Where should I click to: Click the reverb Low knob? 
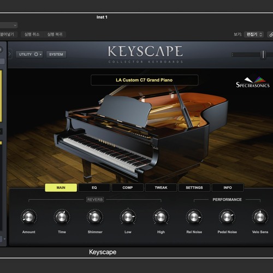pyautogui.click(x=128, y=217)
